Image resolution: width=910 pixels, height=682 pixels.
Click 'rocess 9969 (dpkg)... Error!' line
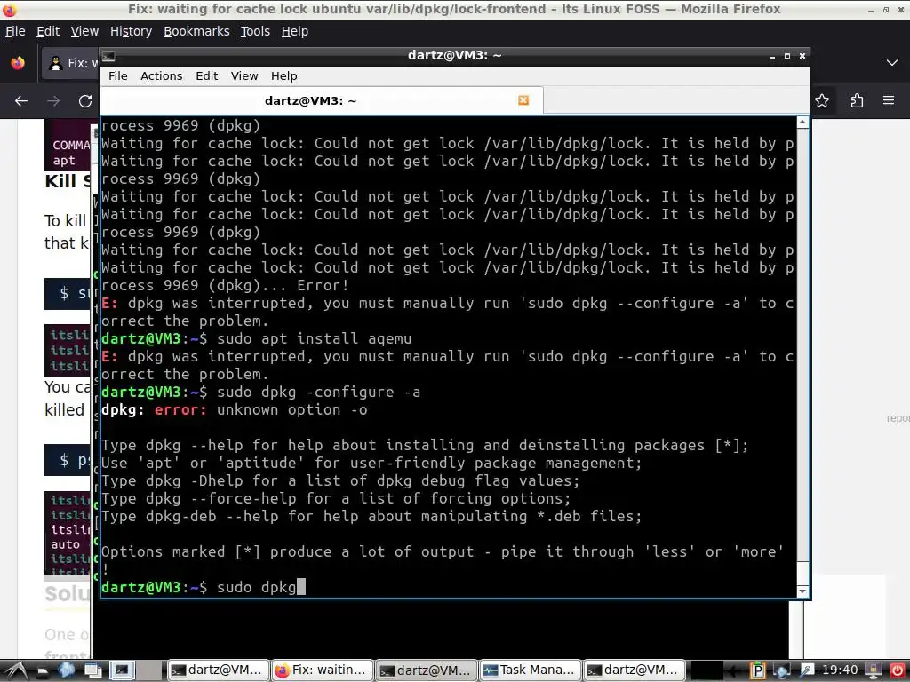225,285
